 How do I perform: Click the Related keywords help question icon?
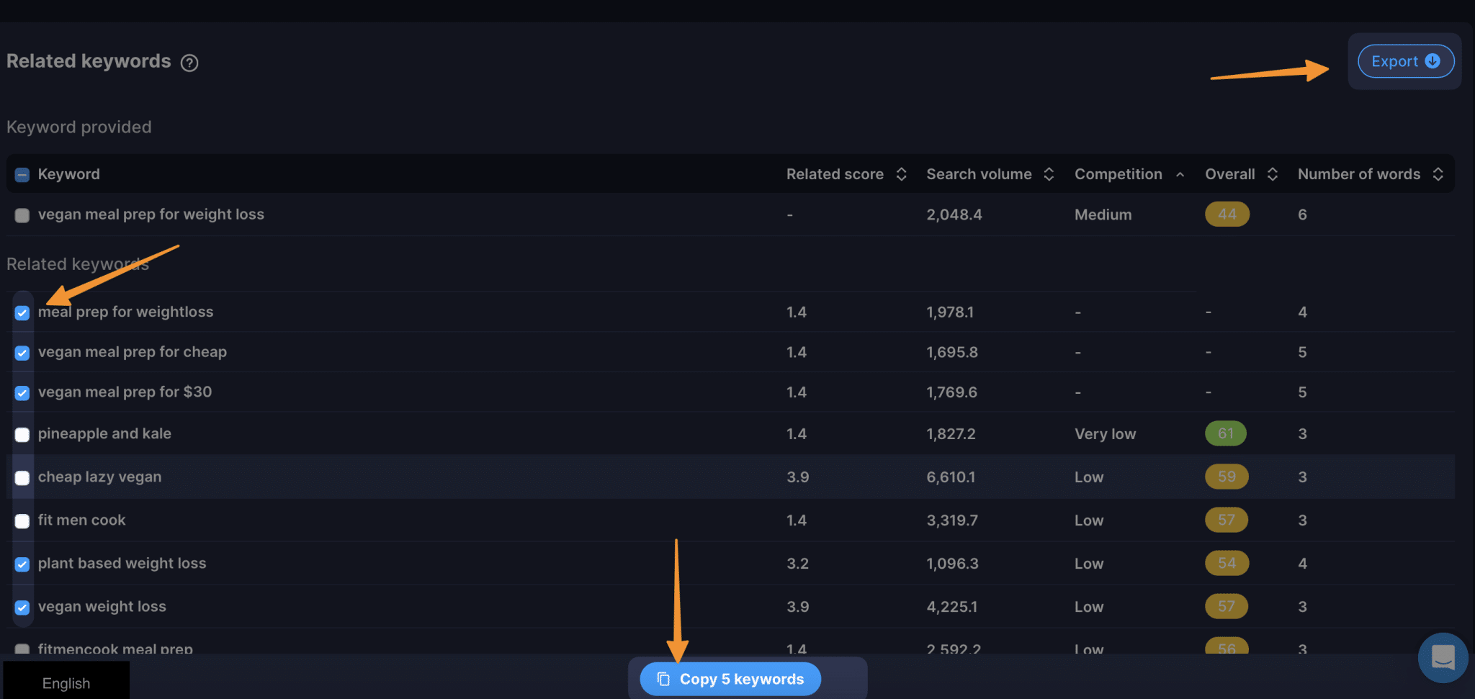coord(189,63)
